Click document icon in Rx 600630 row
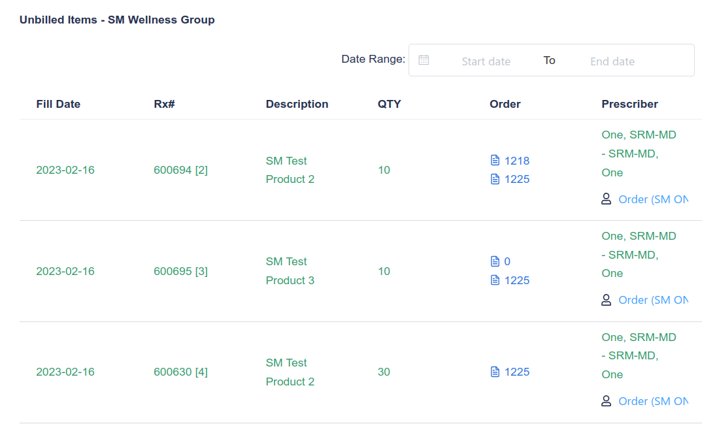The image size is (702, 424). tap(495, 372)
